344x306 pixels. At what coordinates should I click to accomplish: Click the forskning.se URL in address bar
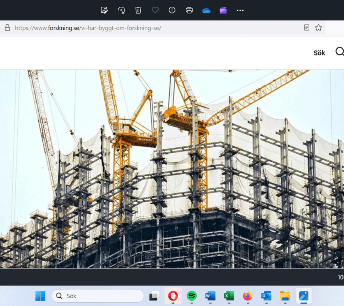coord(88,28)
